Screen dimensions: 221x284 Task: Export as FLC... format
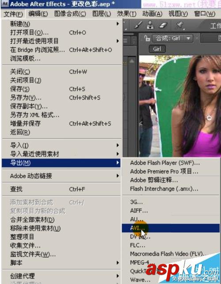171,245
